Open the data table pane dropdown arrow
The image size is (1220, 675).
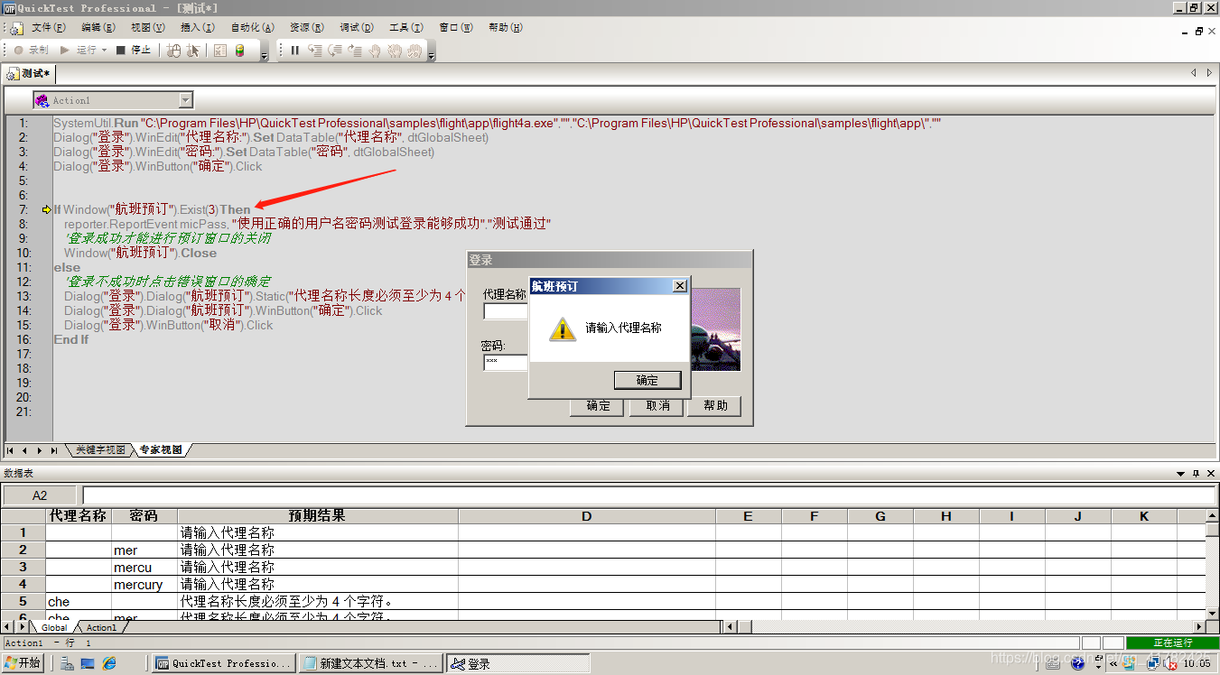1180,474
